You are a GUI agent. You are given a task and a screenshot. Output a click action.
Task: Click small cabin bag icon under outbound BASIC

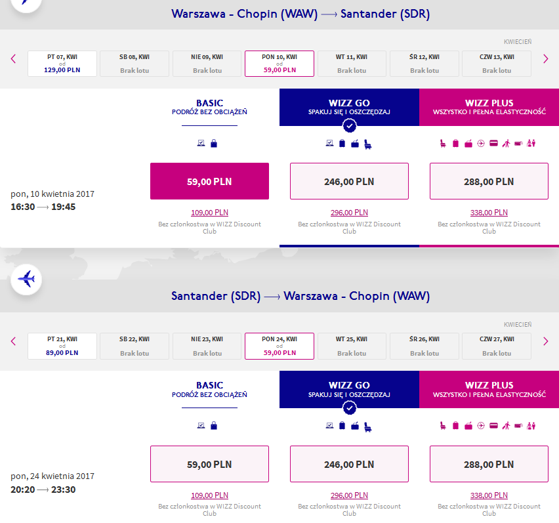[x=214, y=143]
